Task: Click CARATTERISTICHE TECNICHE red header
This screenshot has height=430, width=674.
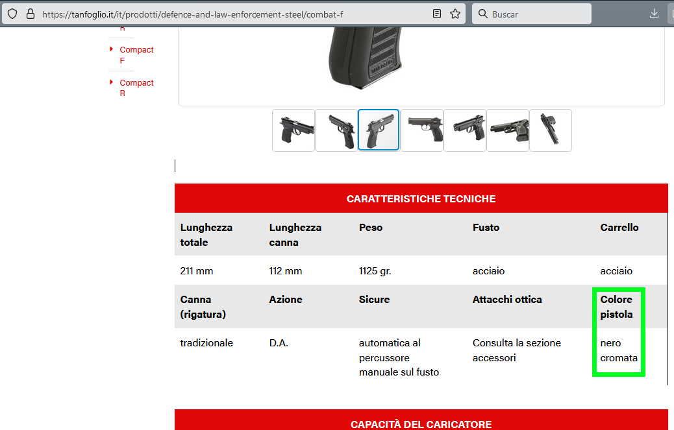Action: (421, 198)
